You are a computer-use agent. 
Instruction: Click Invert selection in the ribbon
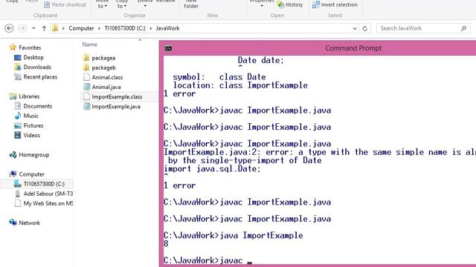pyautogui.click(x=335, y=5)
